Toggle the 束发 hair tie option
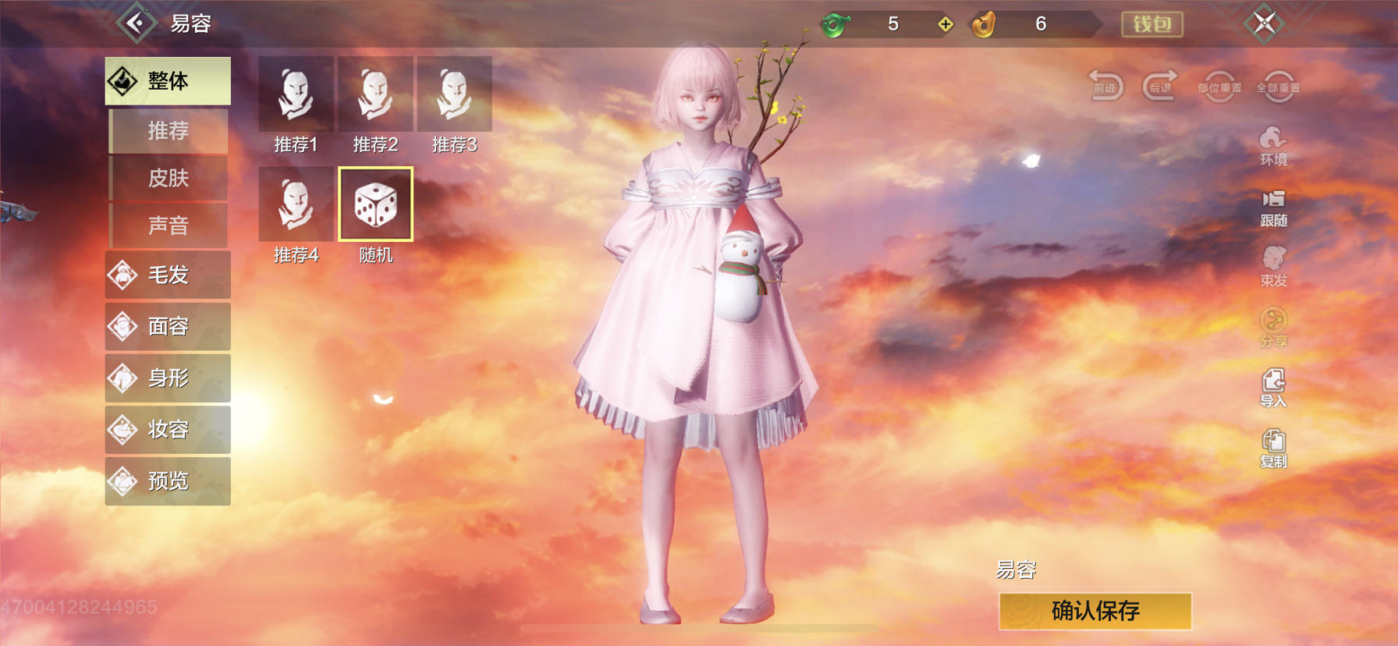 pyautogui.click(x=1273, y=267)
